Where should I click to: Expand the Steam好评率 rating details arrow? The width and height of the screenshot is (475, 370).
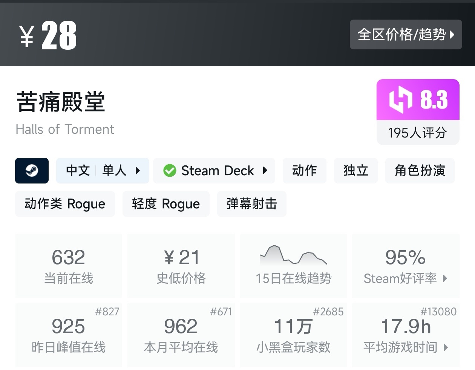click(x=445, y=278)
